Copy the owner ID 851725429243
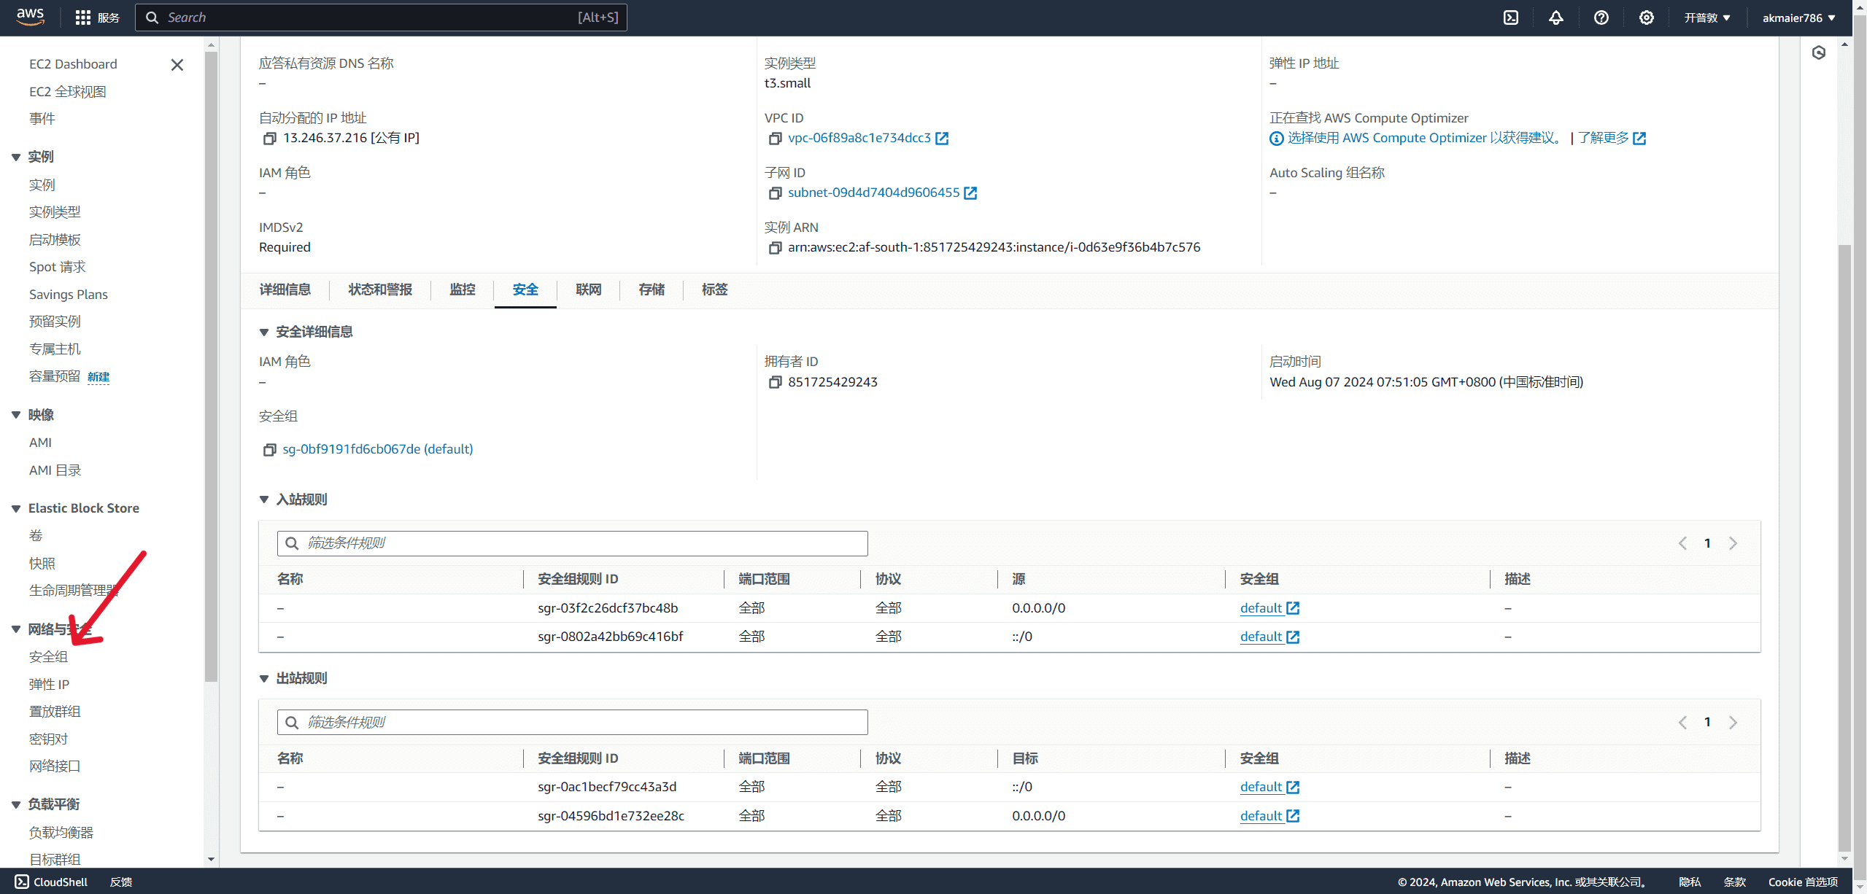Screen dimensions: 1867x894 click(776, 382)
